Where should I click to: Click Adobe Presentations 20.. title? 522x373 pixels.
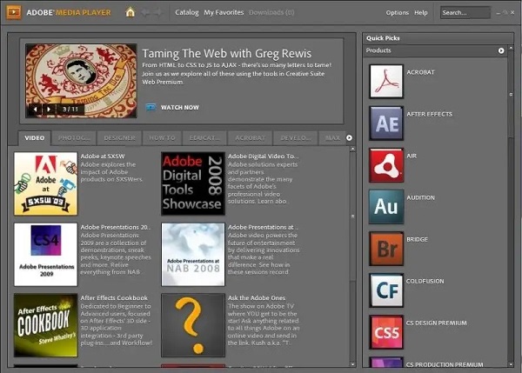tap(116, 227)
